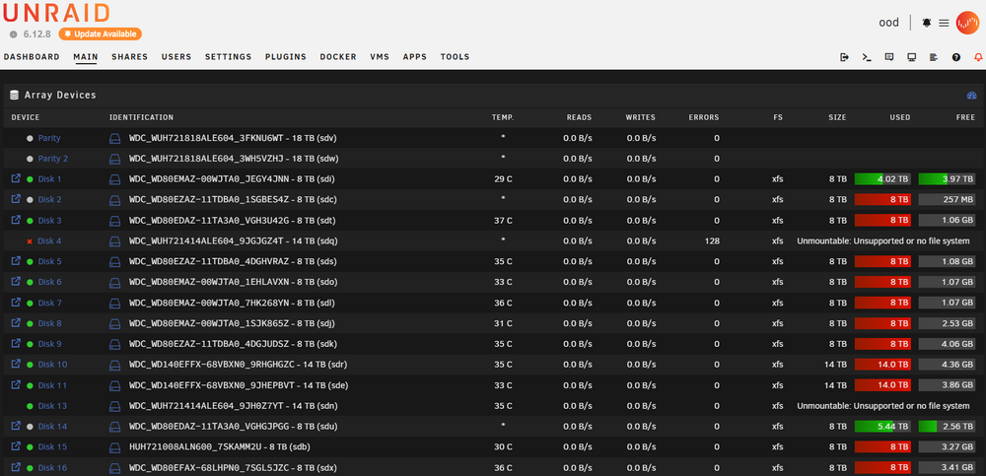Viewport: 986px width, 476px height.
Task: Open the TOOLS tab
Action: click(x=455, y=56)
